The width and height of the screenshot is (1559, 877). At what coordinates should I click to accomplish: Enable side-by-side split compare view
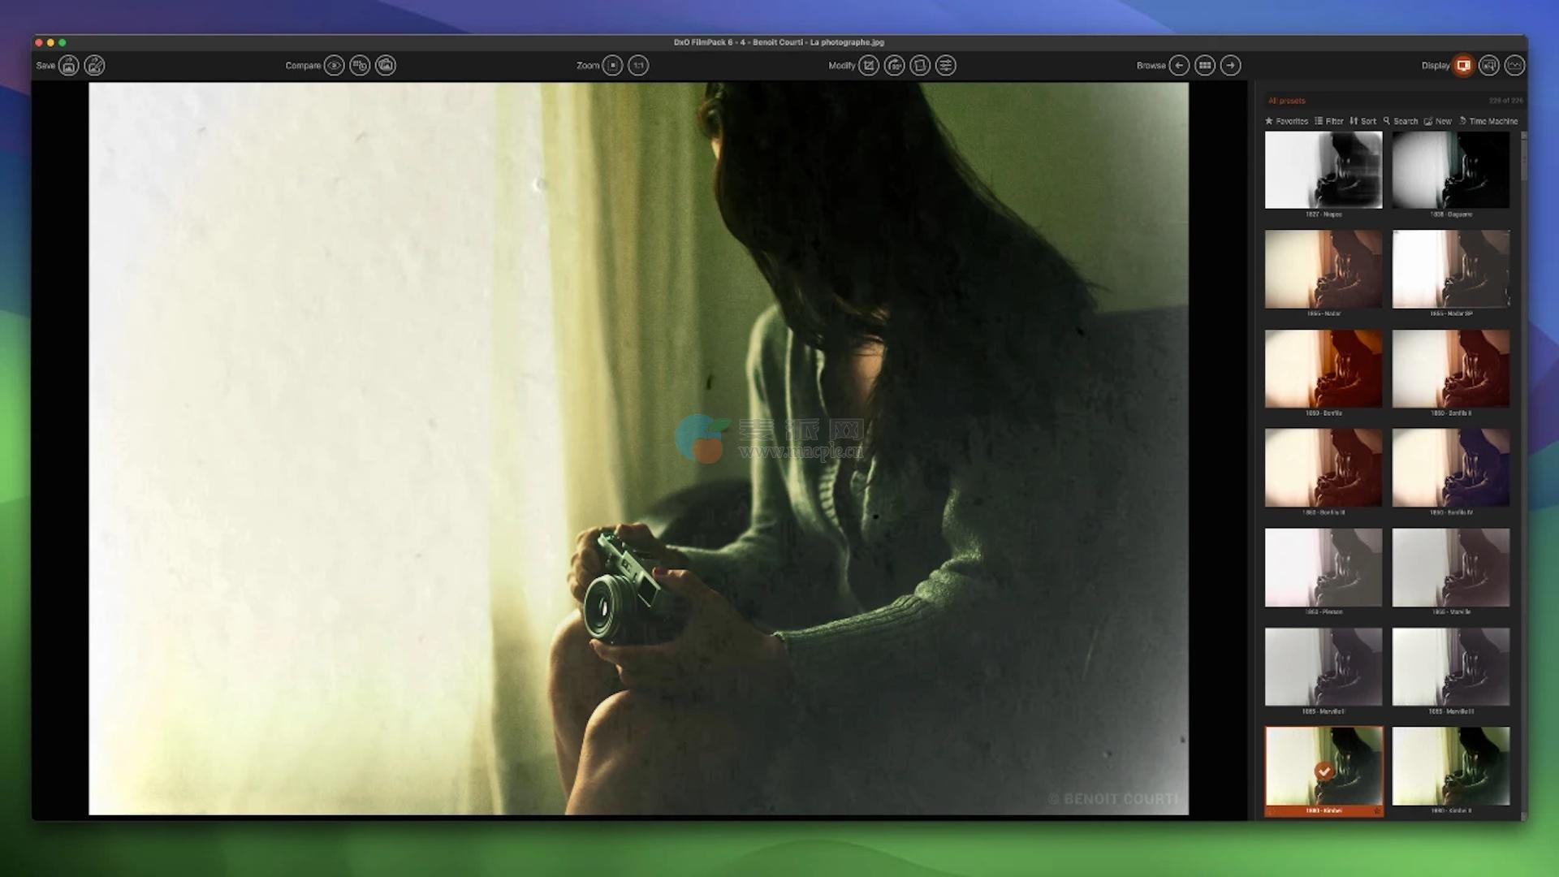pyautogui.click(x=360, y=66)
